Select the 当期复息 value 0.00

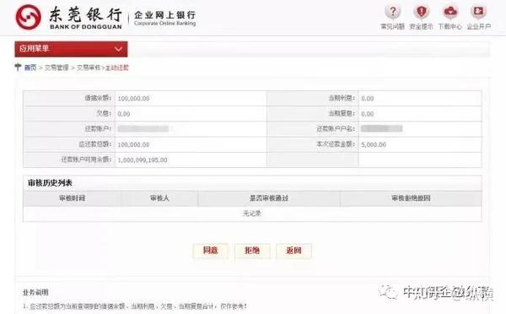367,114
